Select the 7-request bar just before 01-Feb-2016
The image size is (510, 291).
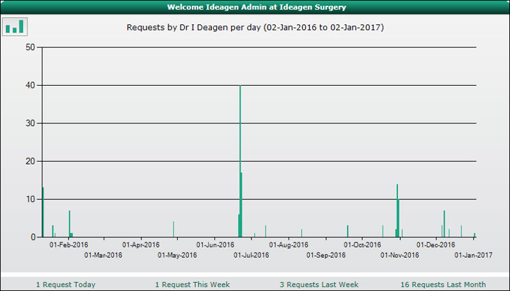(69, 224)
